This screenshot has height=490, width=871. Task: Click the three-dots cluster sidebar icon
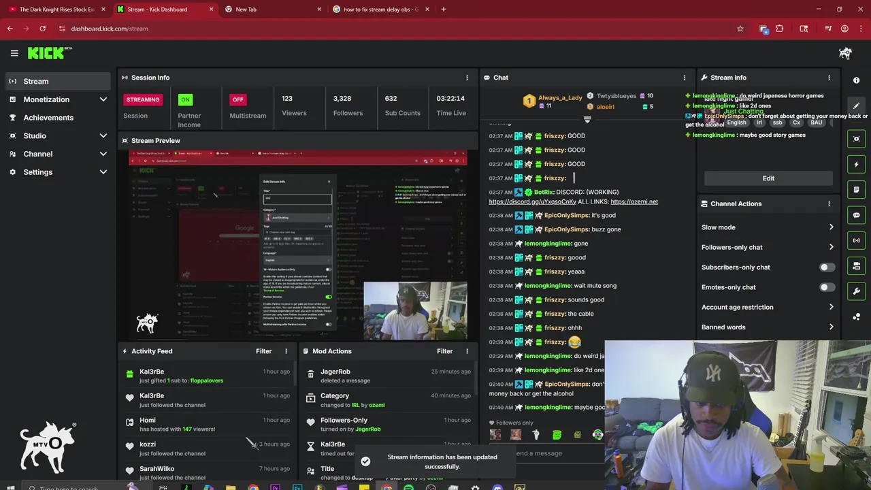point(857,316)
